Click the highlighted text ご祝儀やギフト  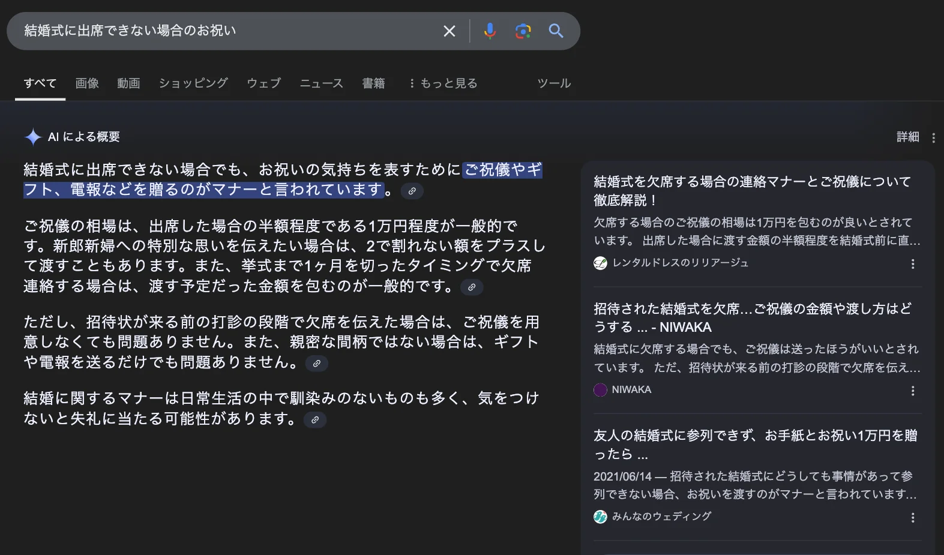click(x=504, y=170)
